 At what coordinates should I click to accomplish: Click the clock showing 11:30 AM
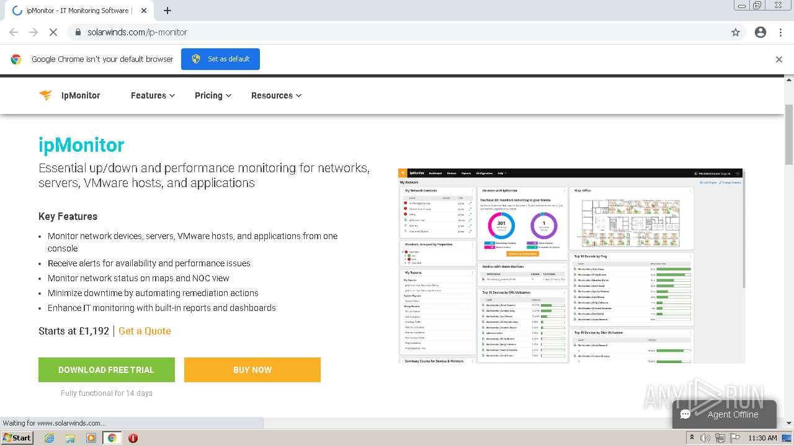click(762, 438)
